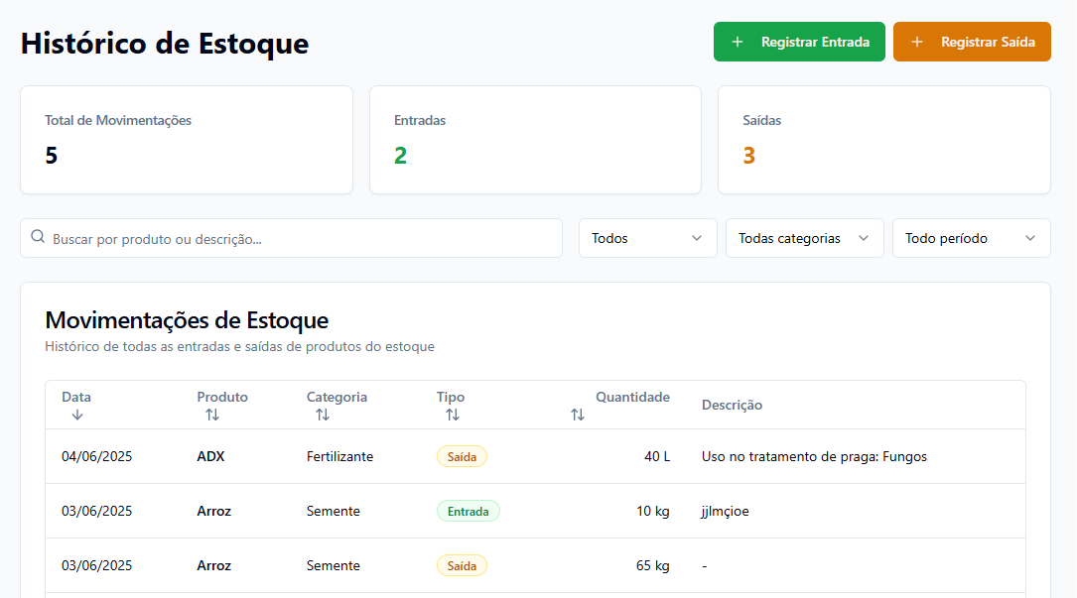The image size is (1077, 598).
Task: Focus the product or description search field
Action: (x=291, y=238)
